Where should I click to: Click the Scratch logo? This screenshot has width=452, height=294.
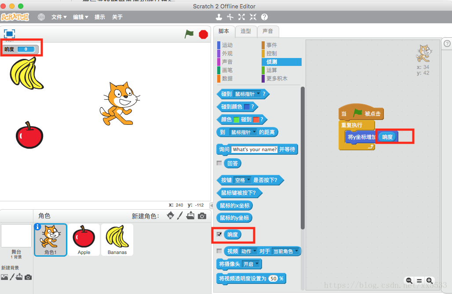pos(15,17)
